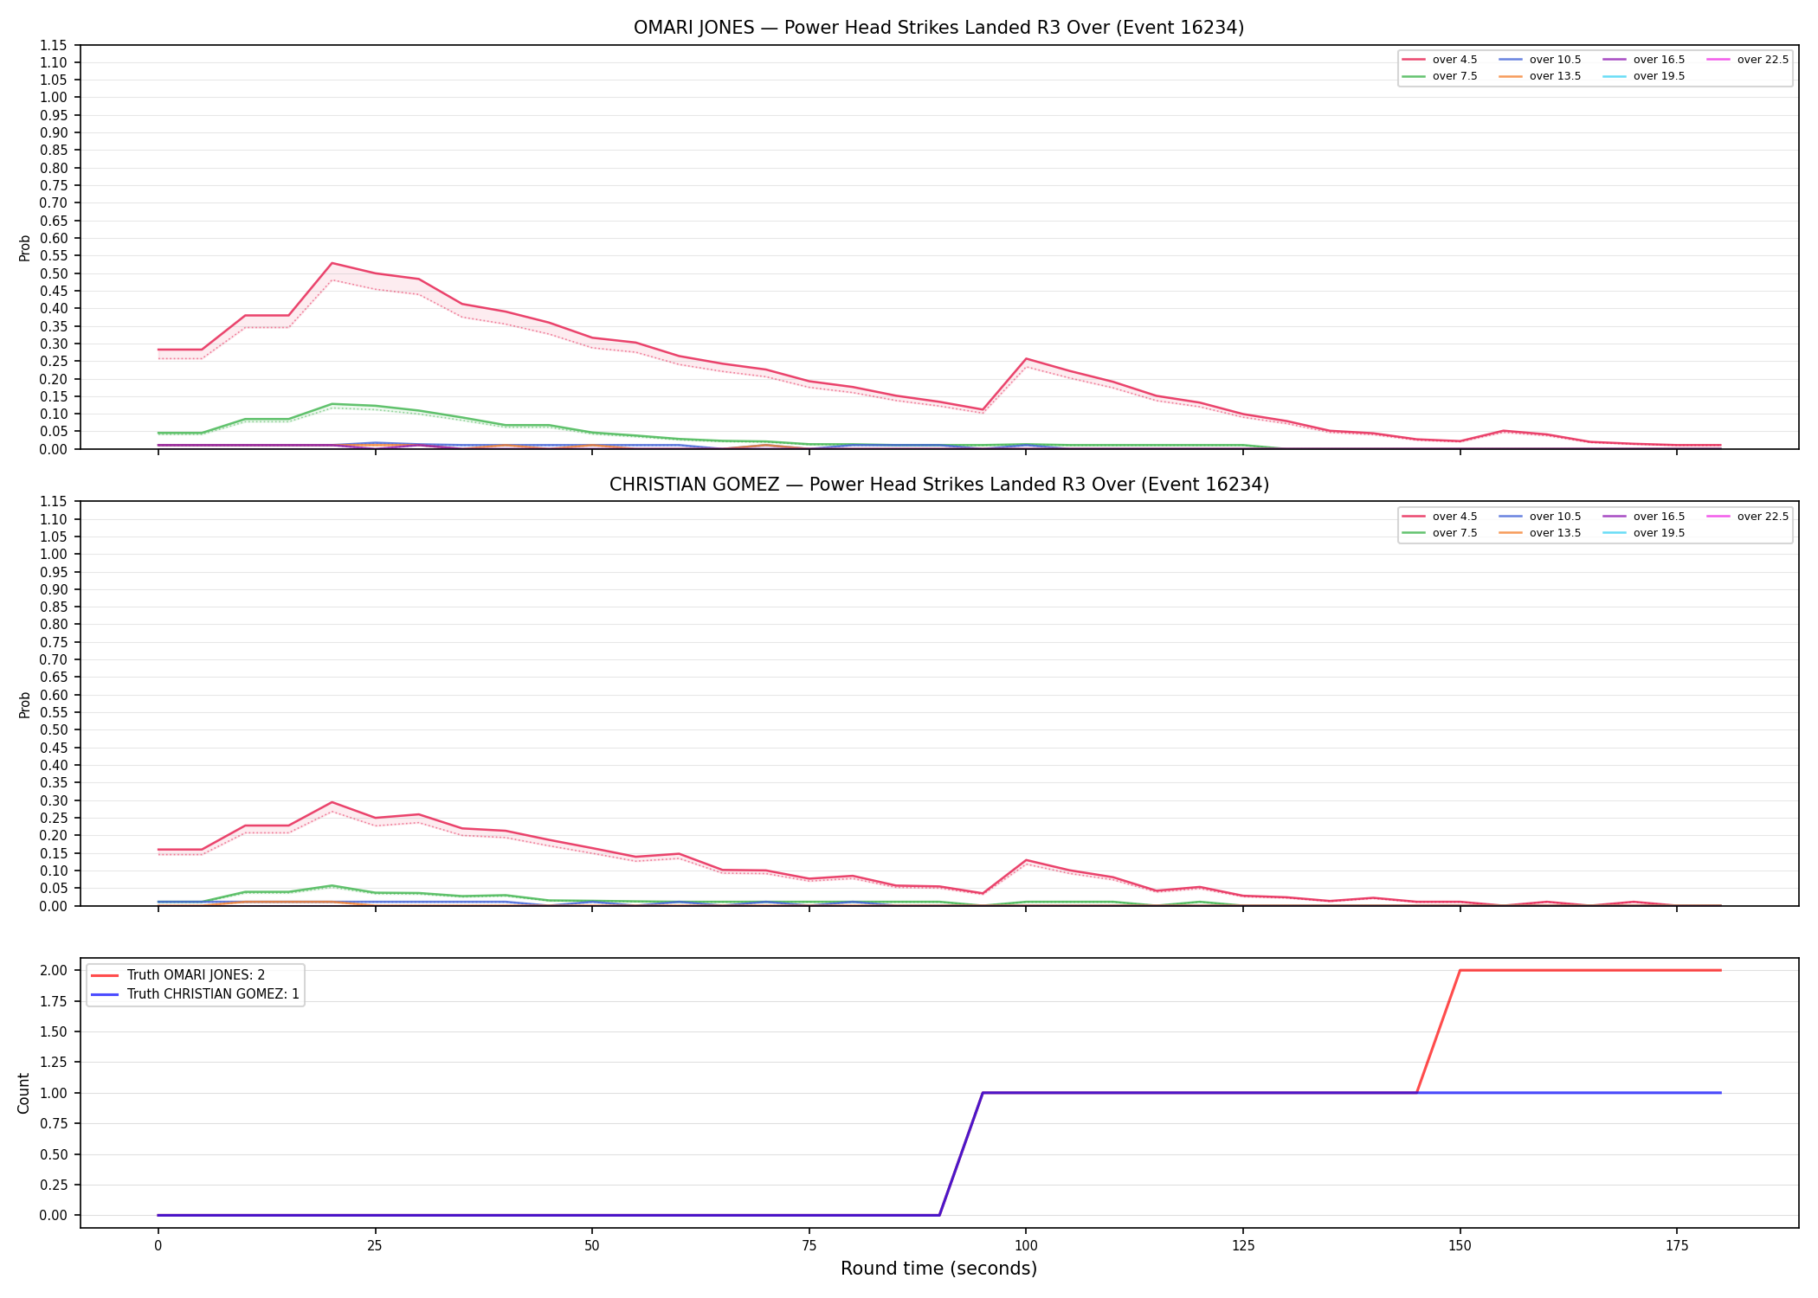Click the 2.00 tick on Count axis
This screenshot has width=1818, height=1298.
[54, 970]
